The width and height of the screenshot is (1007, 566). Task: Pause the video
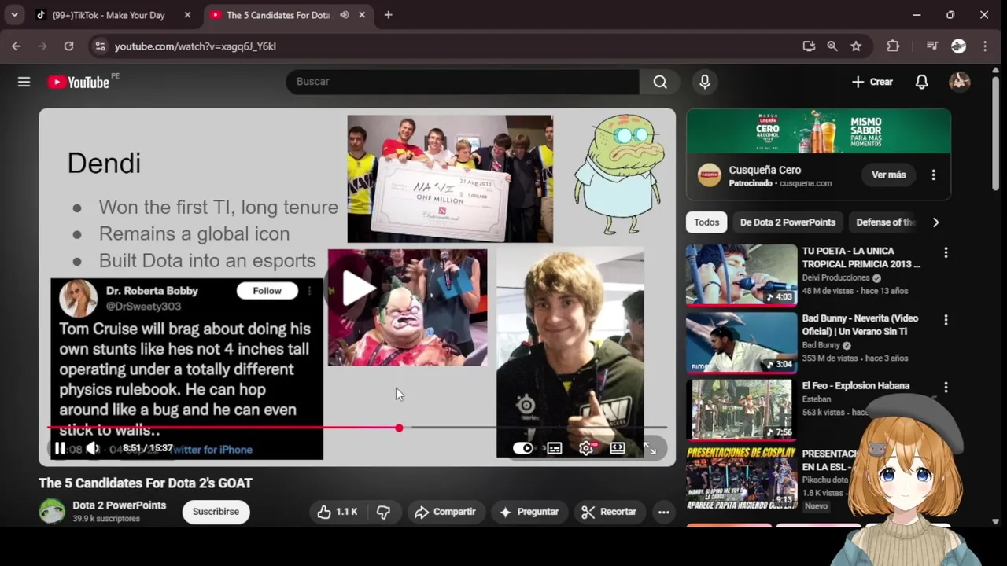click(60, 448)
